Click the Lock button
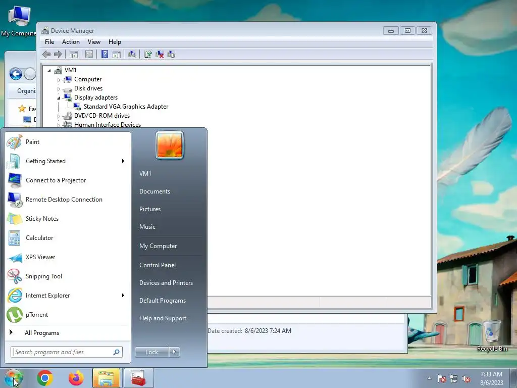Screen dimensions: 517x388 point(152,352)
